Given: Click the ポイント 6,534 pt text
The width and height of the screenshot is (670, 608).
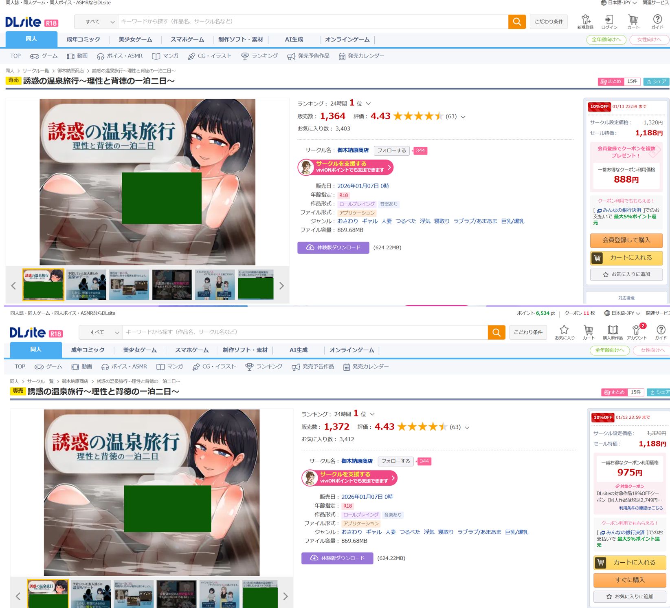Looking at the screenshot, I should [536, 313].
